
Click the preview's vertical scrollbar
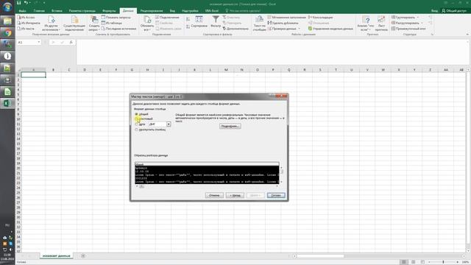click(x=281, y=175)
